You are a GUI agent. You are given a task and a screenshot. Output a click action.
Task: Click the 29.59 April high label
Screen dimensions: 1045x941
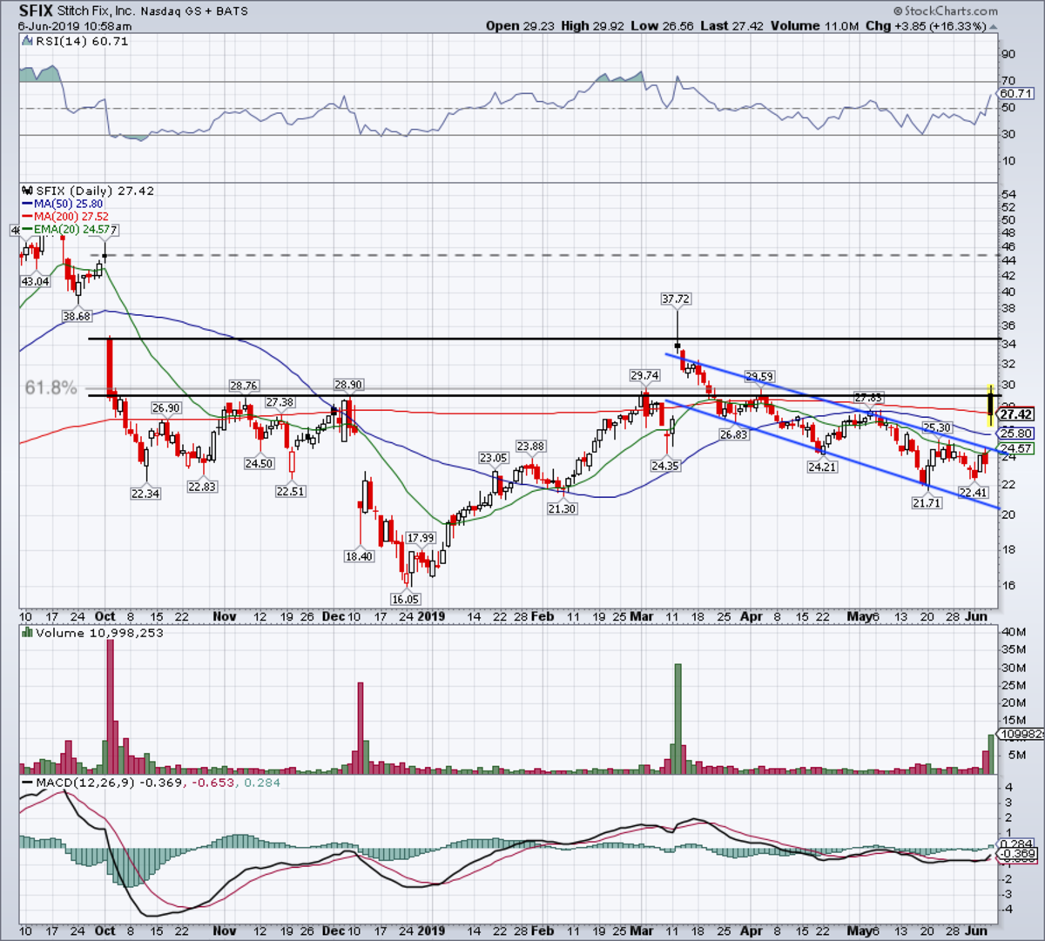pyautogui.click(x=758, y=377)
